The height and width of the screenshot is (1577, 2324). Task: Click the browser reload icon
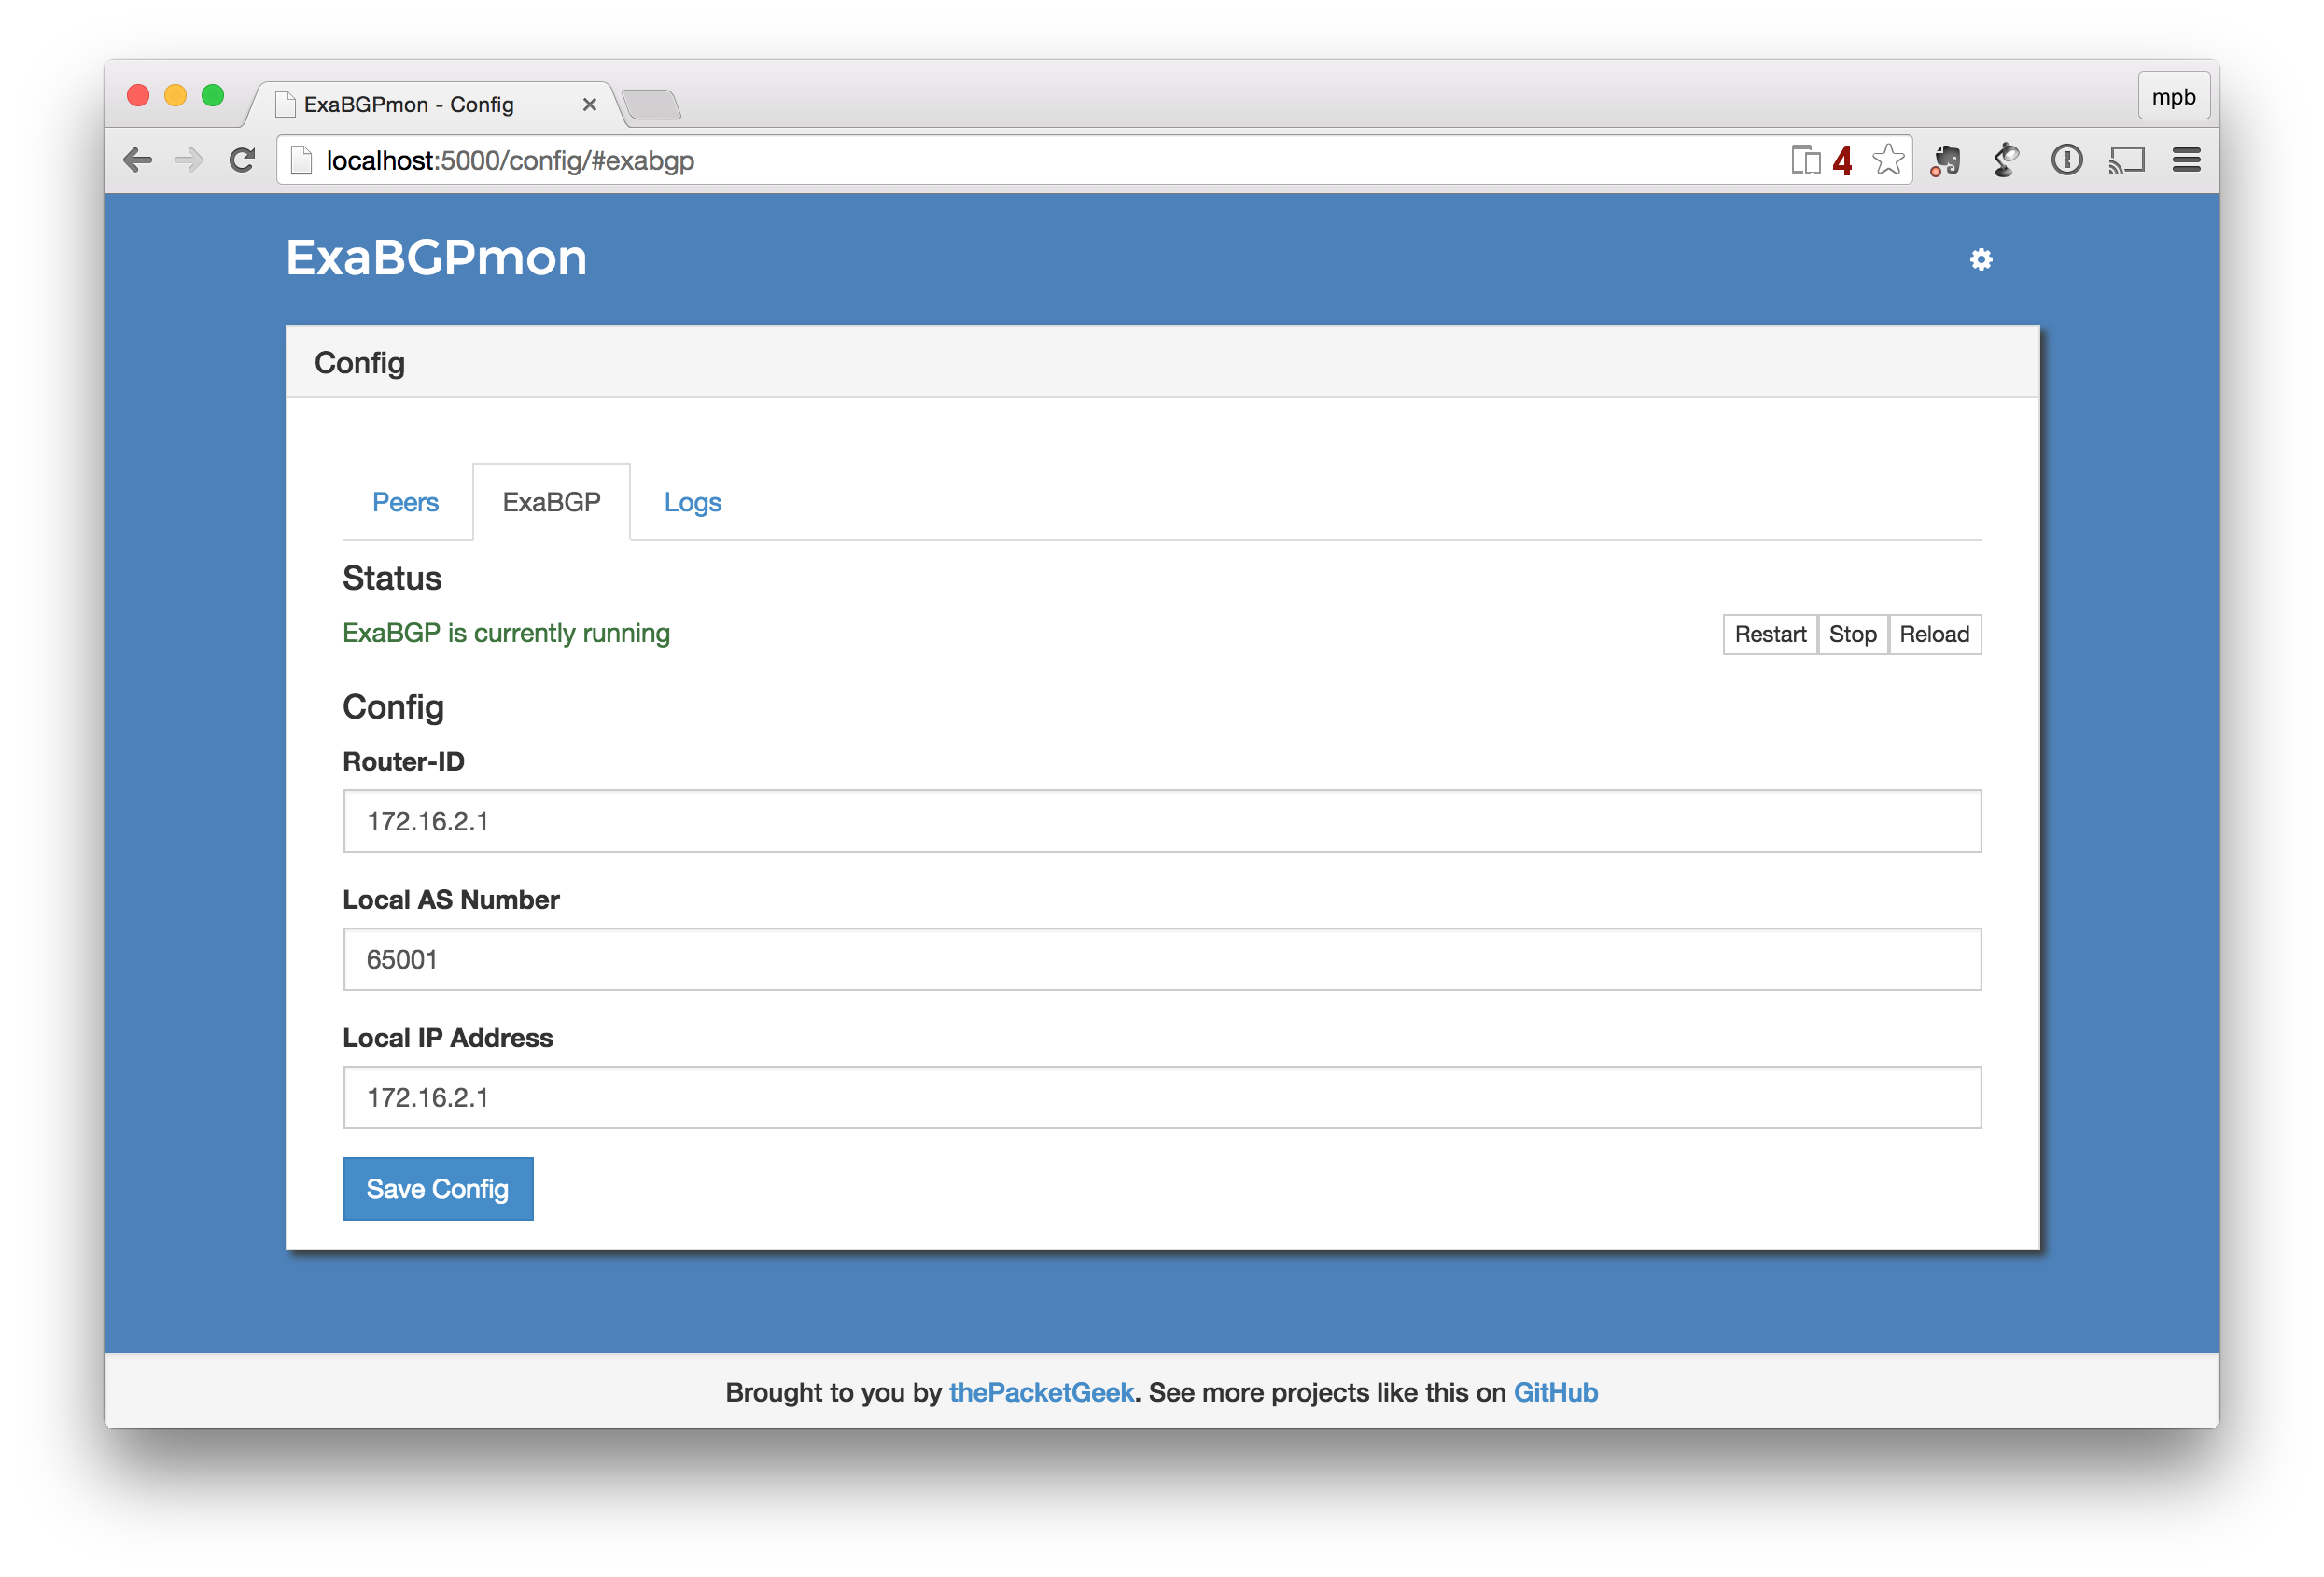(241, 160)
